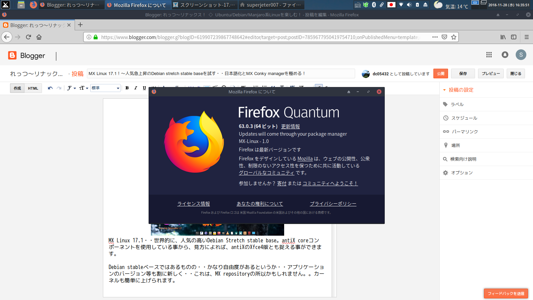Viewport: 533px width, 300px height.
Task: Collapse the 投稿の設定 post settings section
Action: 458,90
